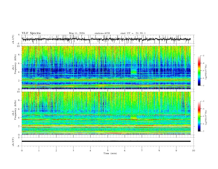Click the green patch in ch.1 spectrogram near 4 kHz
218x169 pixels.
point(134,72)
